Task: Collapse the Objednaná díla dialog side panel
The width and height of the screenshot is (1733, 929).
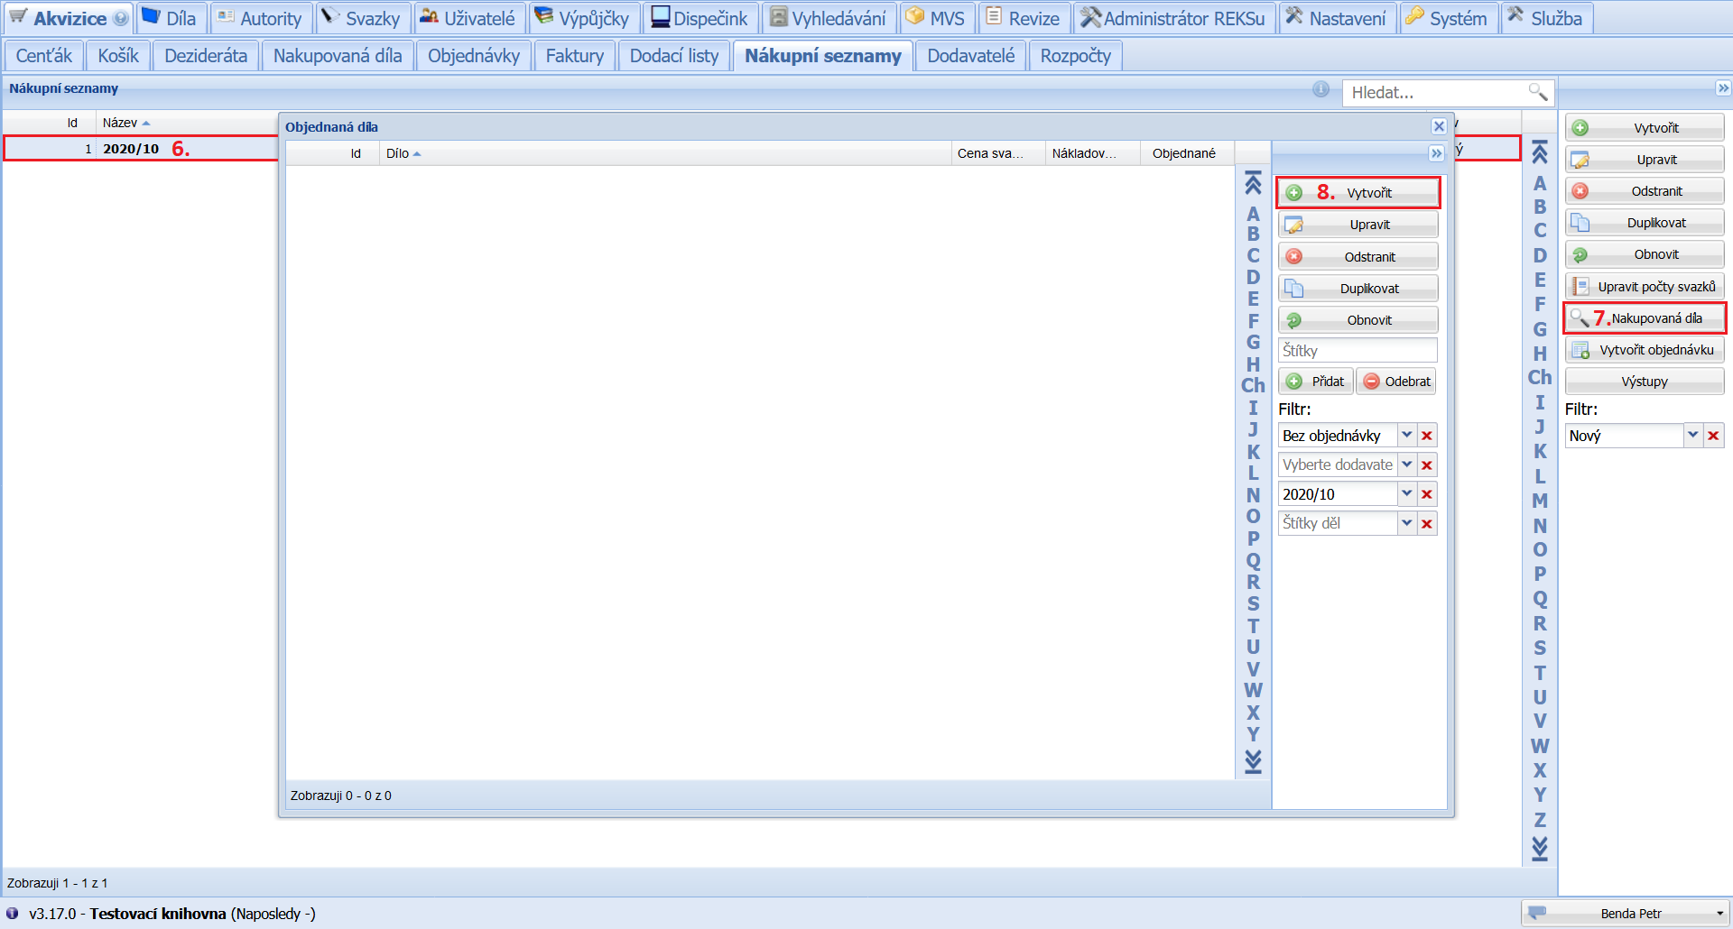Action: [1436, 153]
